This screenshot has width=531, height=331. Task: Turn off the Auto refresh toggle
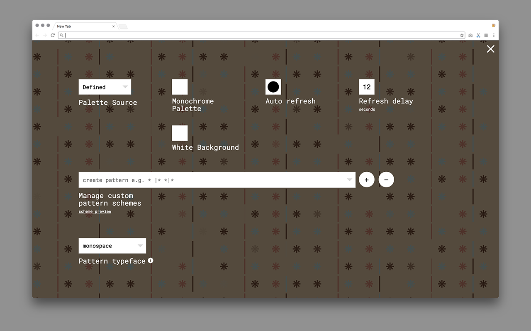[x=273, y=87]
